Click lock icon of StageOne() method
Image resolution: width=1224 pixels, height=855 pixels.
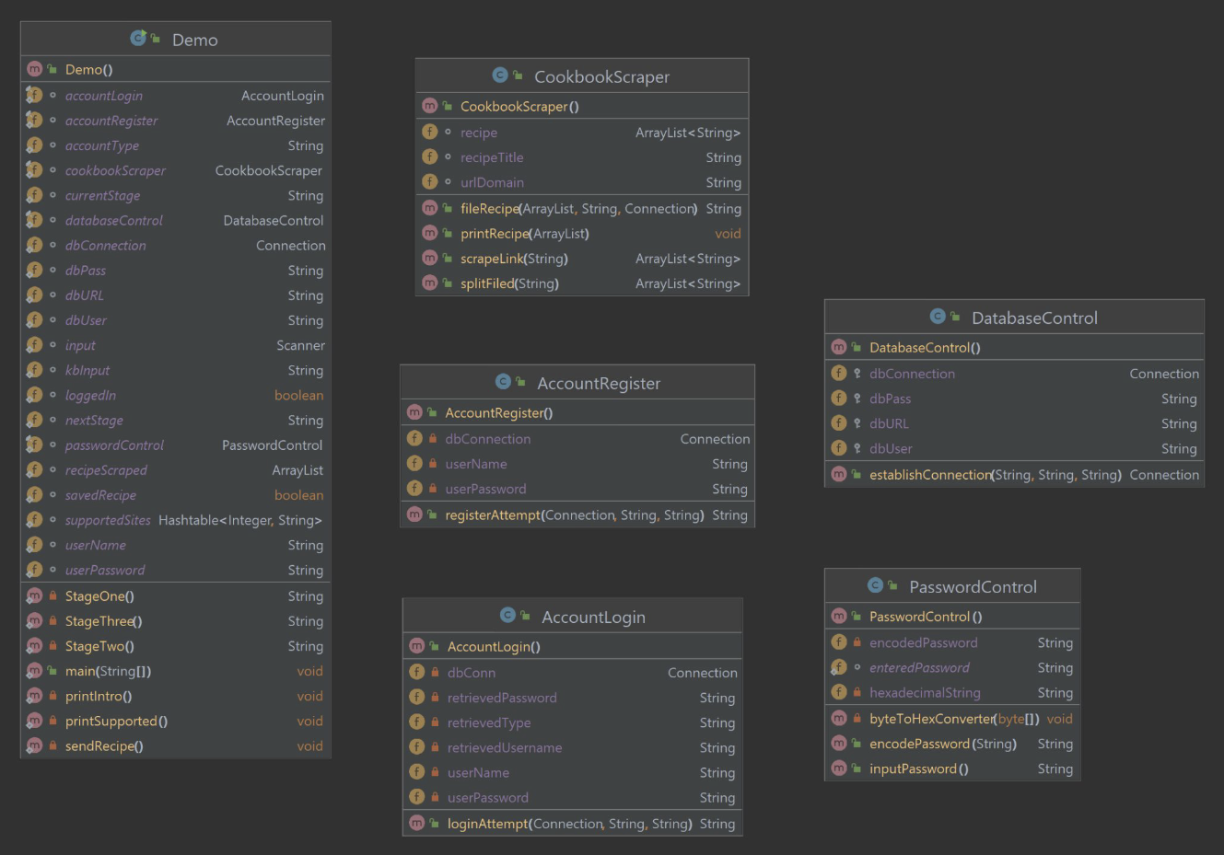(x=52, y=595)
